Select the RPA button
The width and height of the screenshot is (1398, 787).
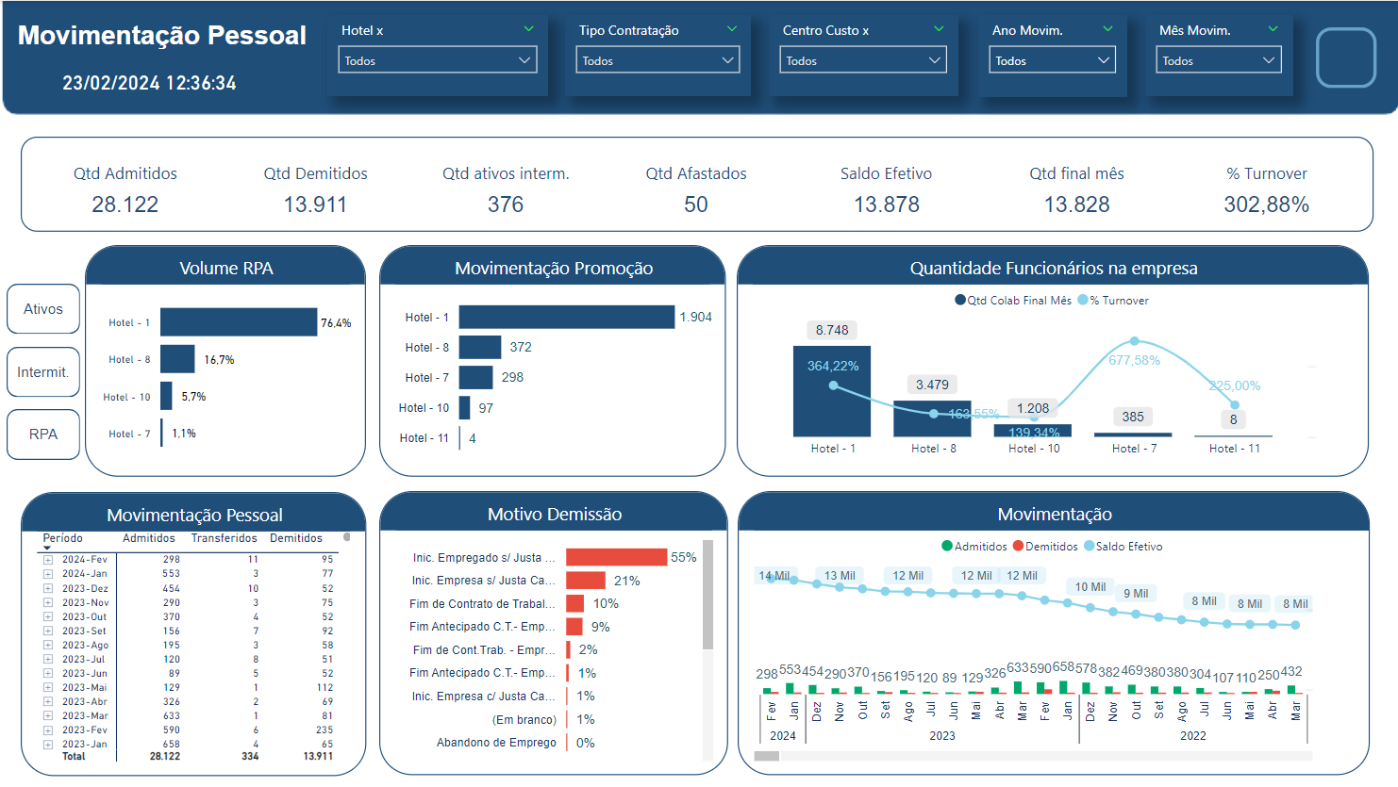(43, 434)
